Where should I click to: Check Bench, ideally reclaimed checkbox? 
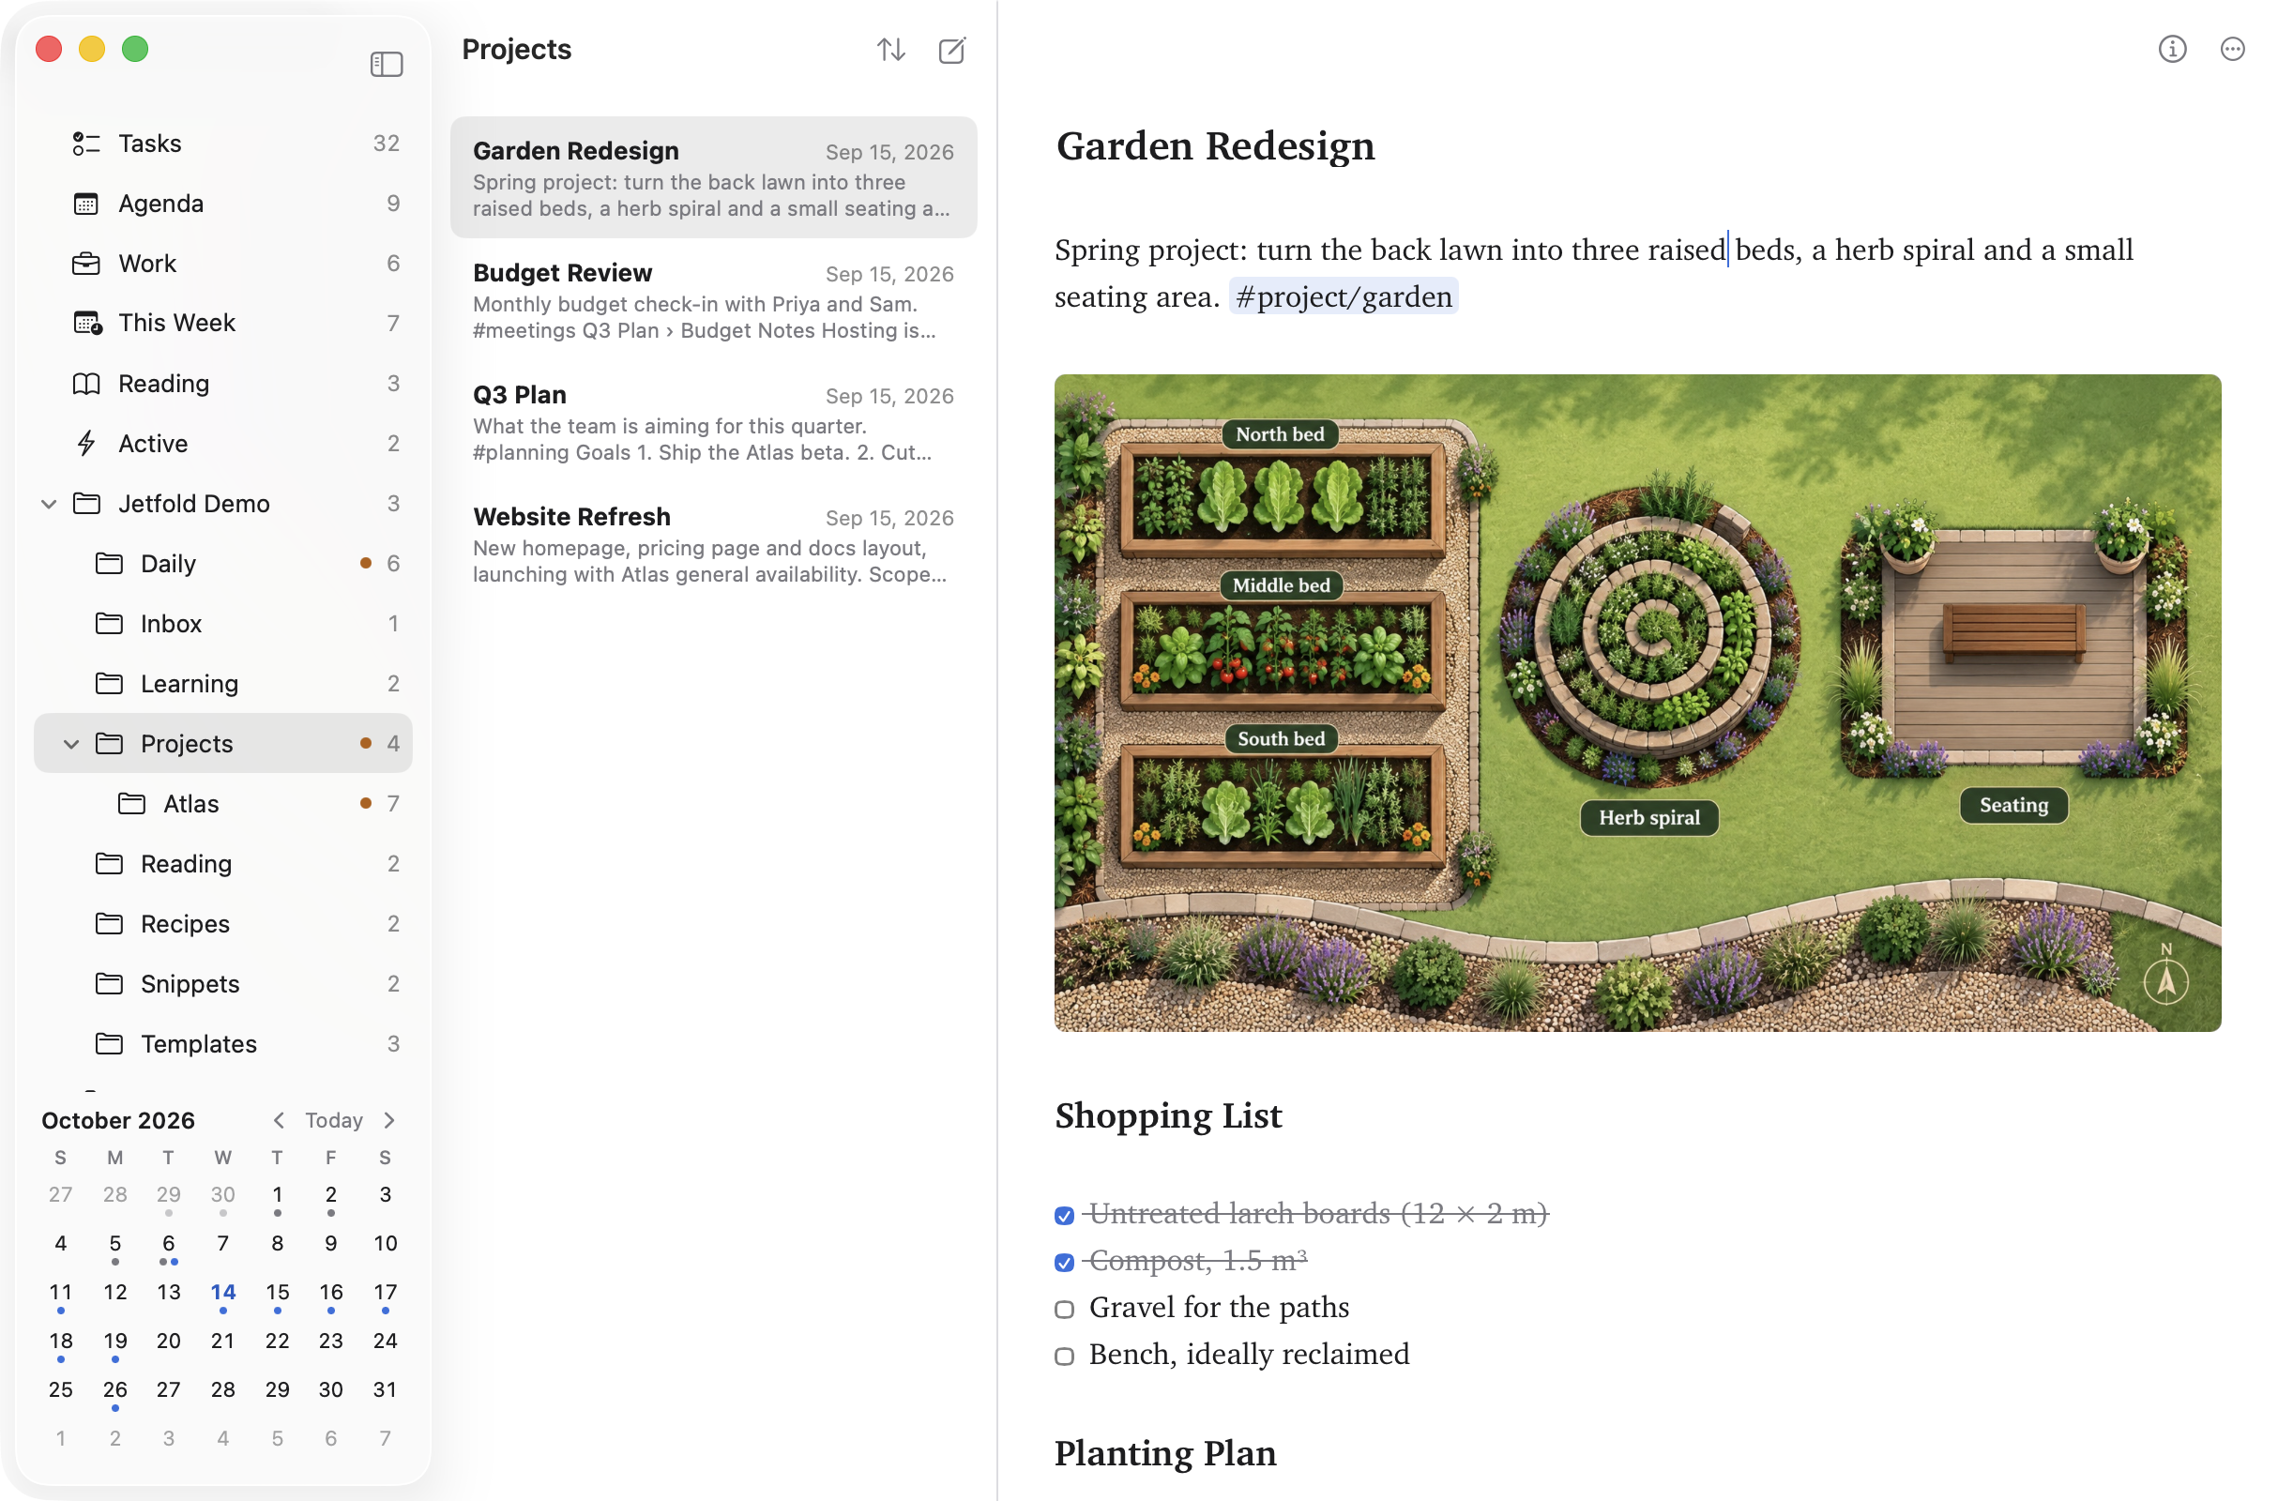pyautogui.click(x=1064, y=1357)
